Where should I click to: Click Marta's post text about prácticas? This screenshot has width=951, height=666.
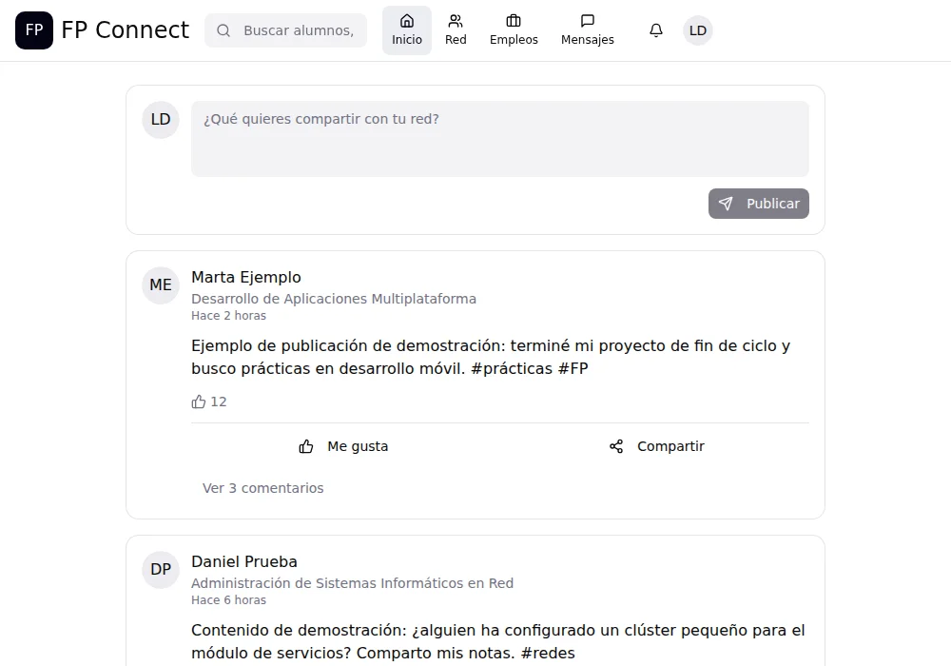[x=491, y=358]
